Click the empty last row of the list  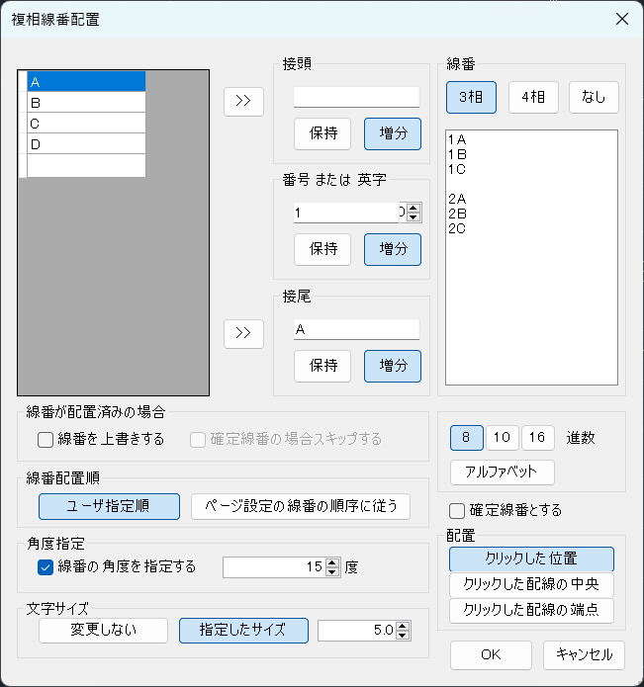tap(86, 166)
